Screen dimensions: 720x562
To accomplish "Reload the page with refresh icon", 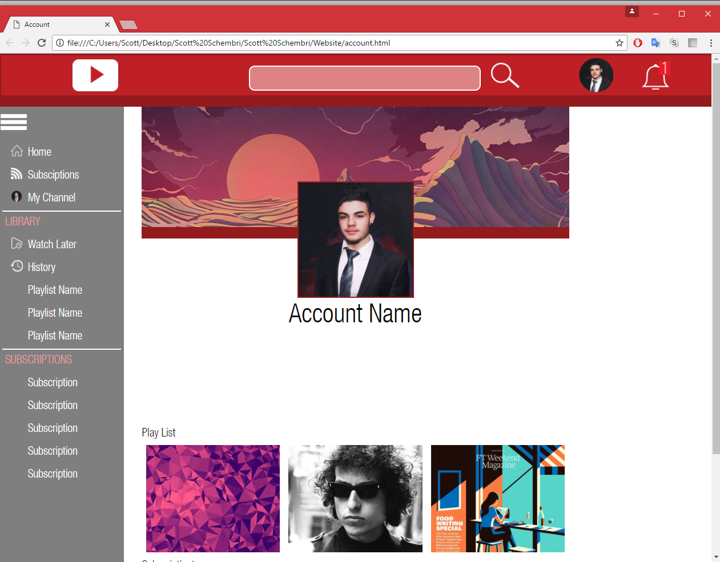I will tap(42, 43).
